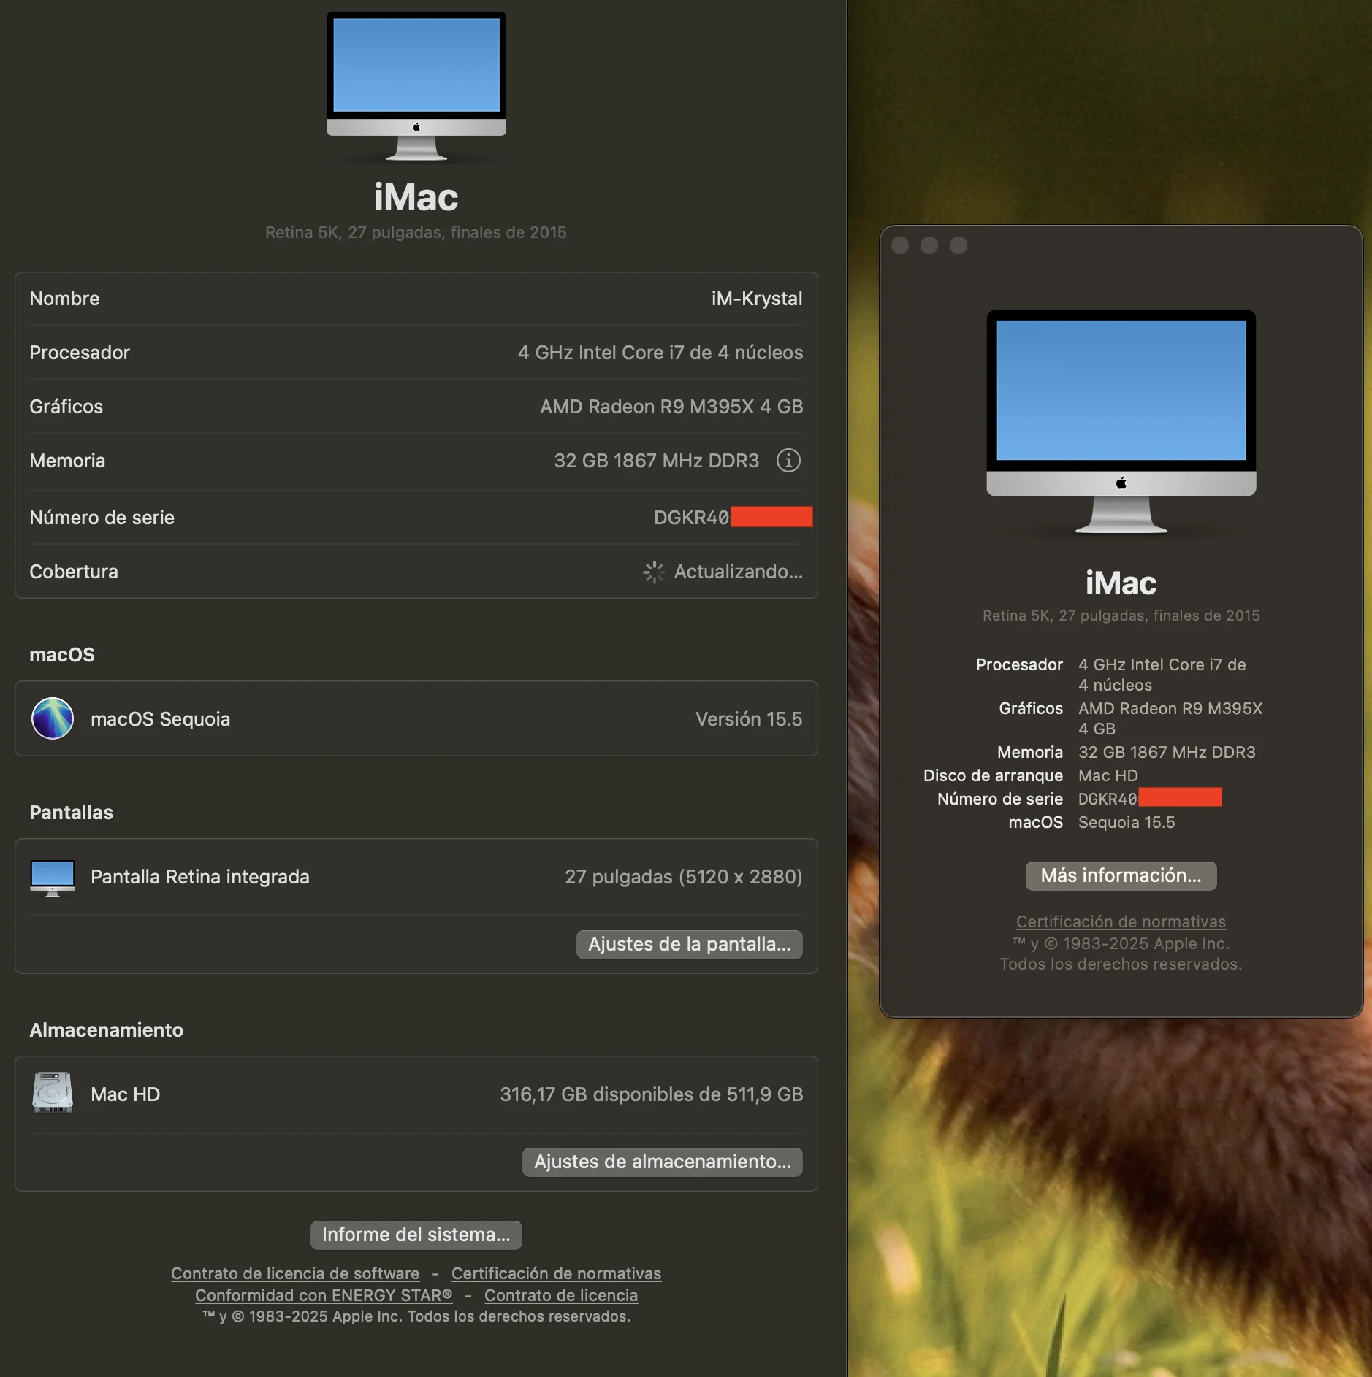1372x1377 pixels.
Task: Click AMD Radeon R9 M395X 4 GB value
Action: [671, 407]
